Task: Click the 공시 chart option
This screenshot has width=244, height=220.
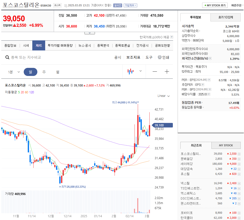Action: (118, 58)
